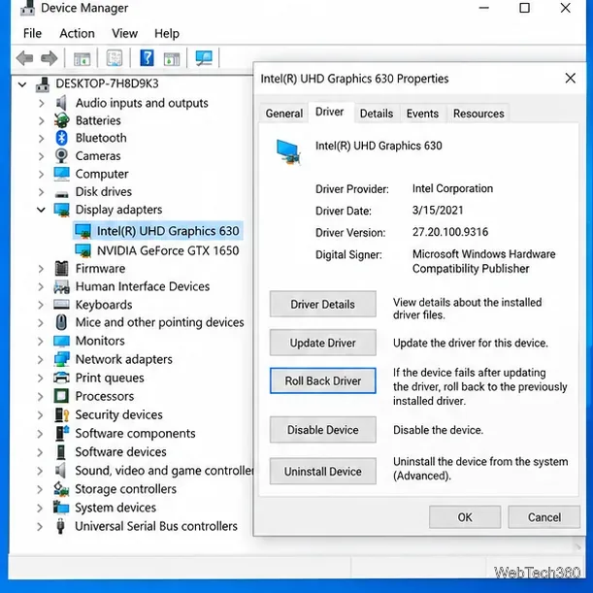Open the Help menu
The width and height of the screenshot is (593, 593).
click(166, 33)
